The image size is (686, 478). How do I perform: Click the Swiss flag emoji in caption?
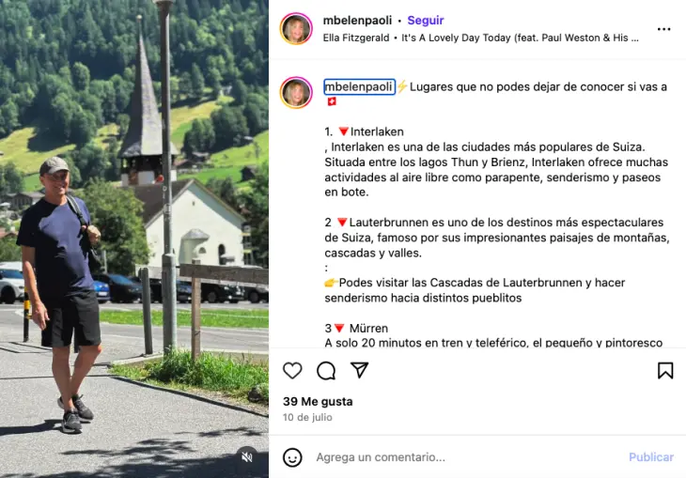pos(332,101)
